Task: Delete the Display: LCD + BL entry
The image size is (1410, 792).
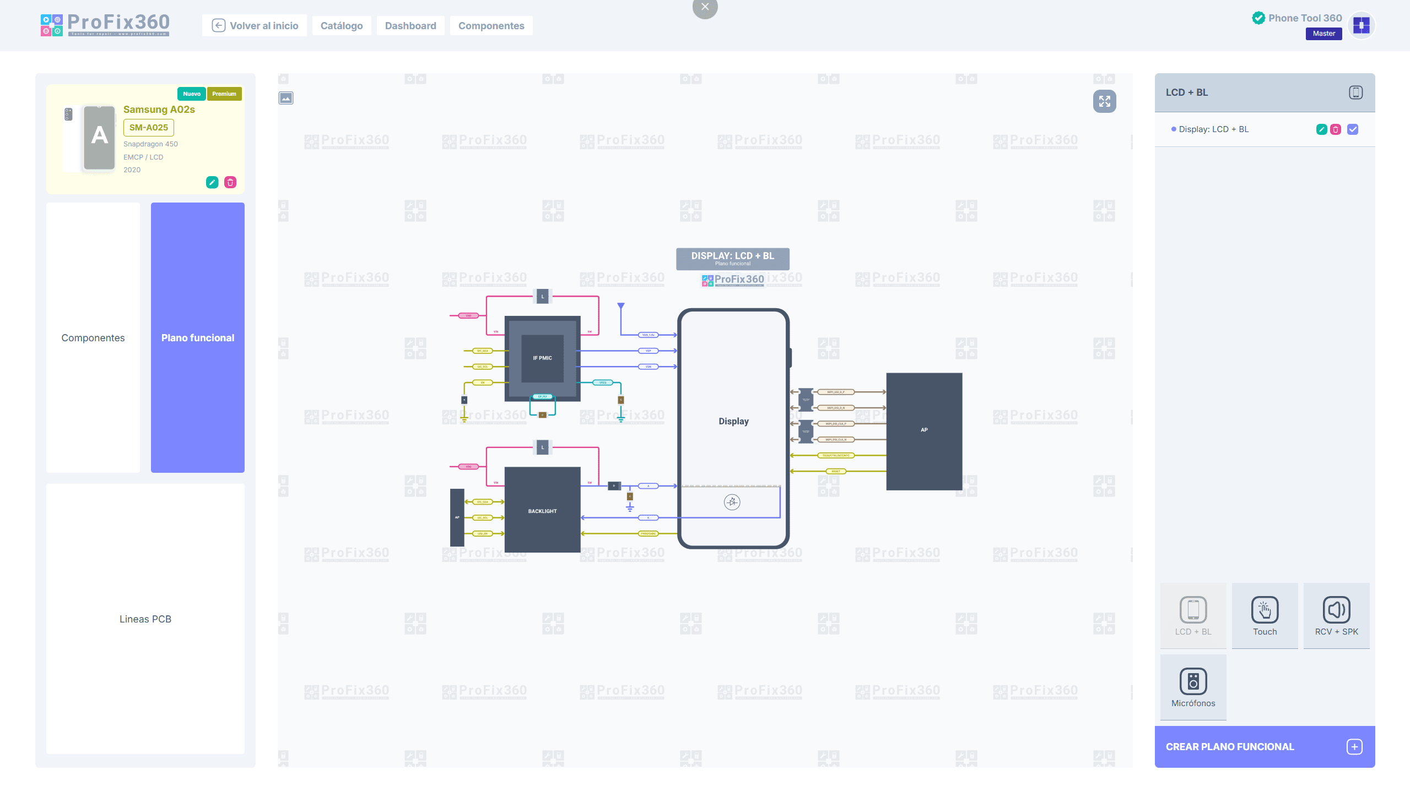Action: pos(1336,129)
